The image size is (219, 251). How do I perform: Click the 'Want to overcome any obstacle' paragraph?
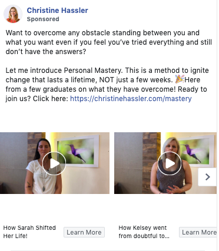tap(109, 42)
